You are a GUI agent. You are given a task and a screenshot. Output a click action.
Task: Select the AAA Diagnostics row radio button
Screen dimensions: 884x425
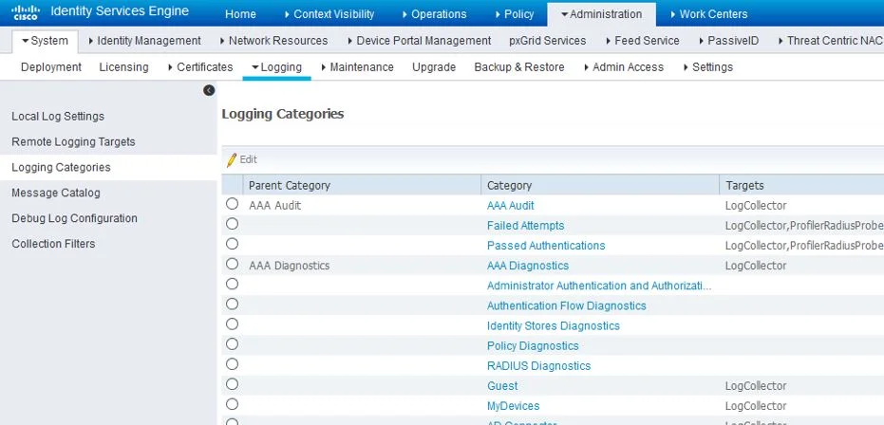point(233,264)
